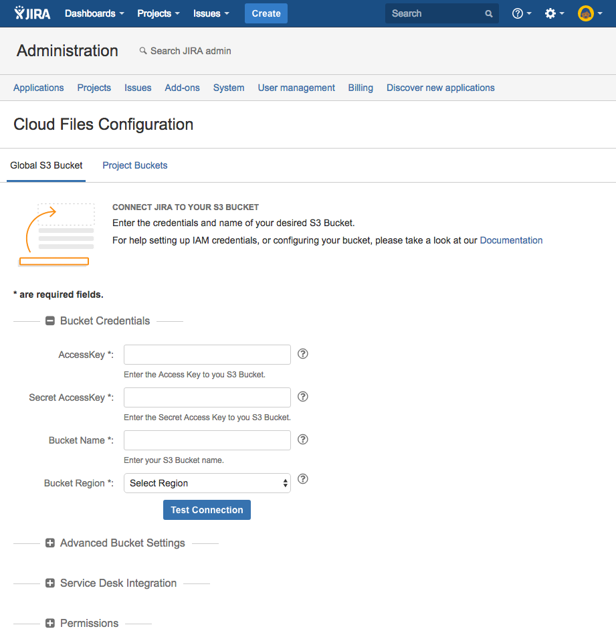Click the Test Connection button

coord(207,510)
